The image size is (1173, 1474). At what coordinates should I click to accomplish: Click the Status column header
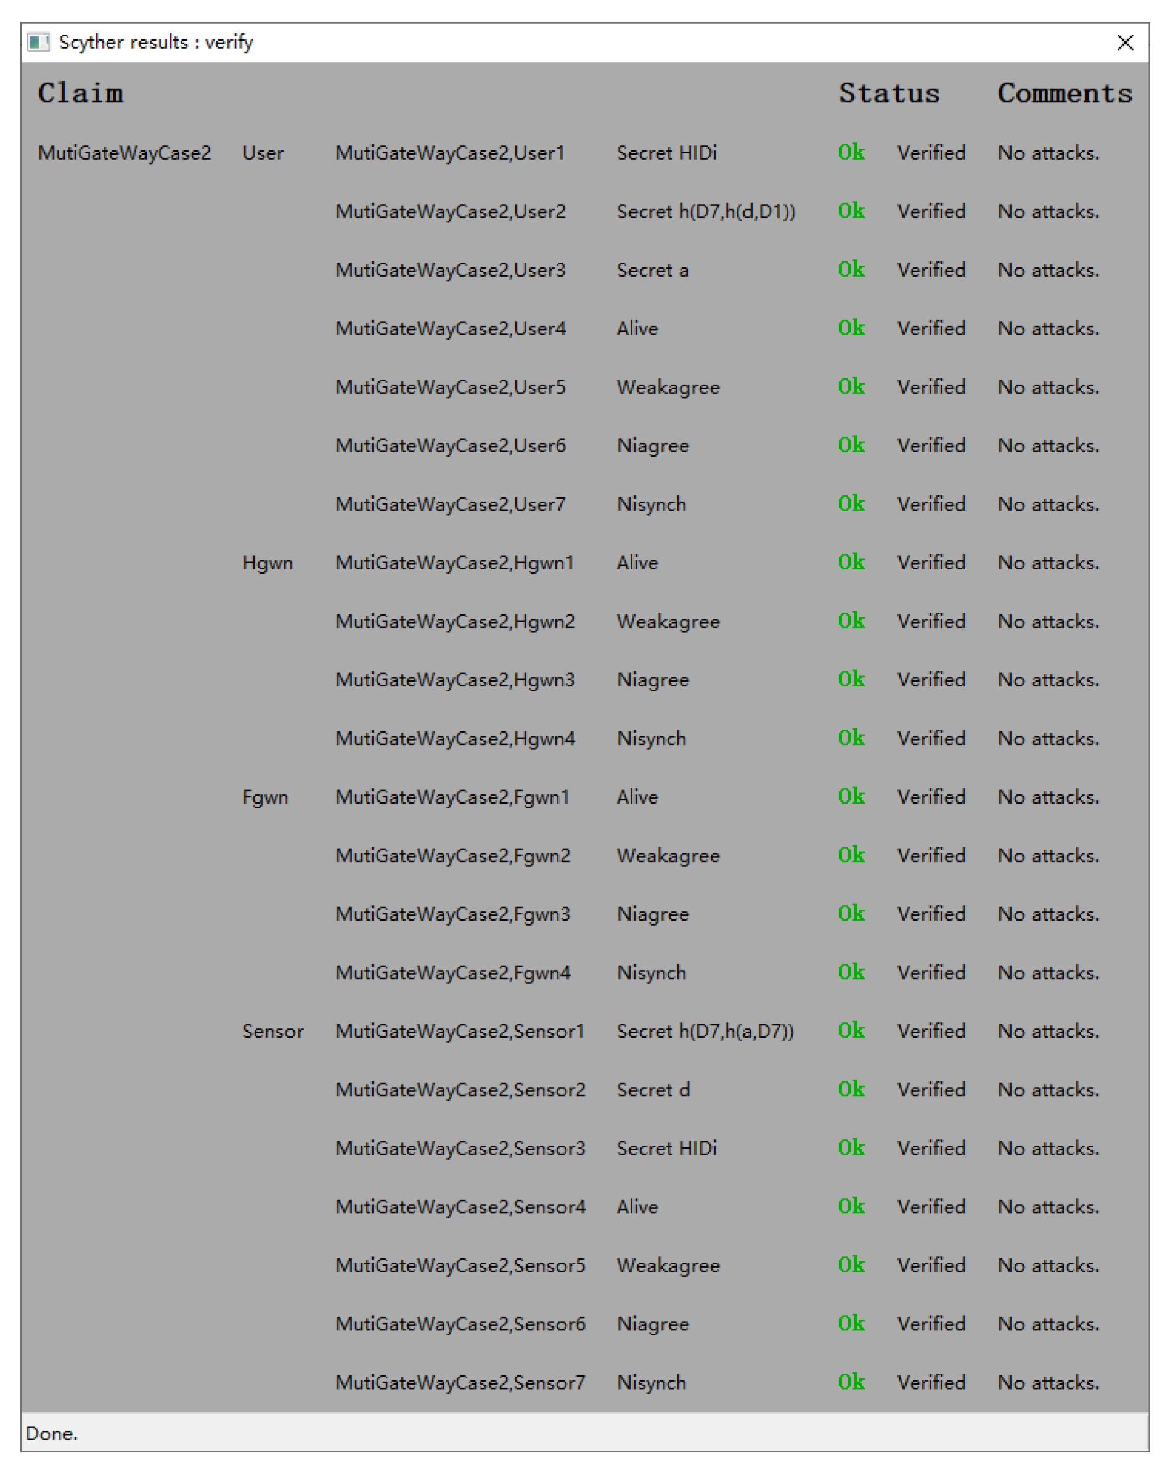pos(888,93)
